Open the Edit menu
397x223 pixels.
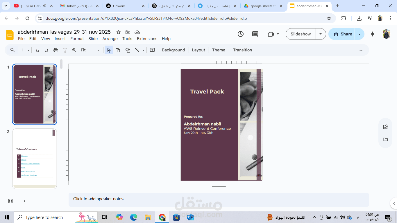pos(33,39)
